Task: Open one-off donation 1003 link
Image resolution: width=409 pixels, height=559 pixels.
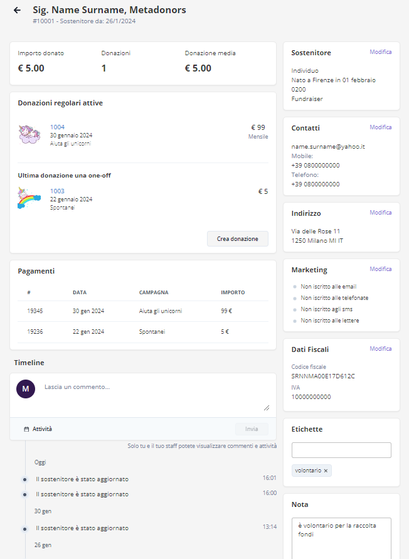Action: click(57, 191)
